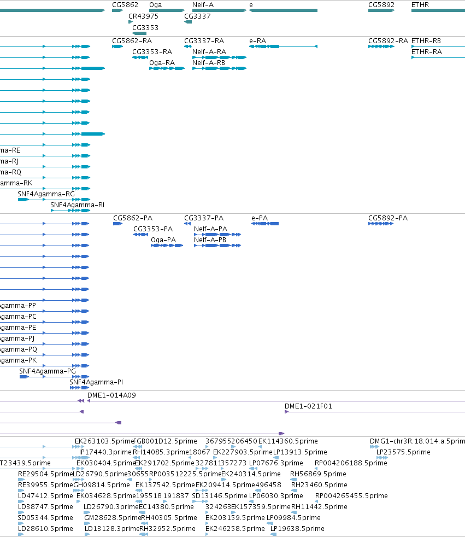Open the ETHR-RB transcript
The height and width of the screenshot is (537, 465).
pos(426,41)
